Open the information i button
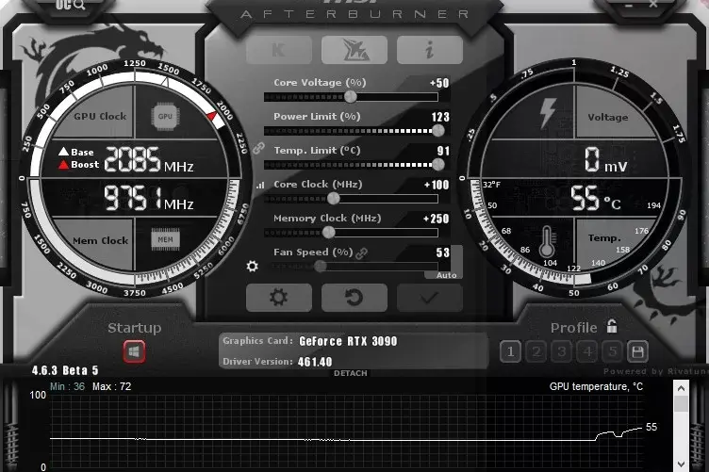This screenshot has width=709, height=472. click(430, 50)
